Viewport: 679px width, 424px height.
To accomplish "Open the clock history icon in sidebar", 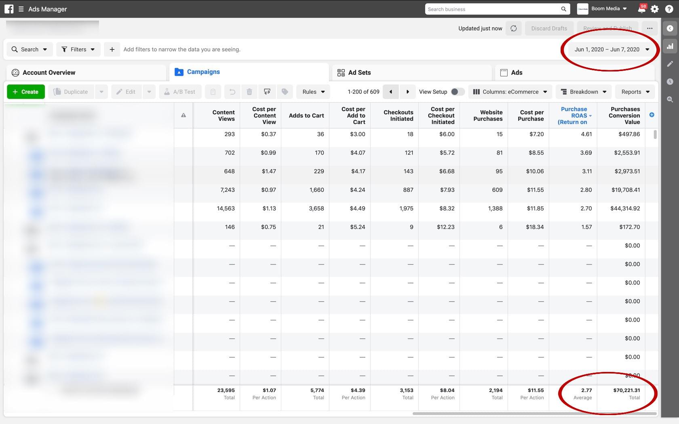I will pos(670,82).
